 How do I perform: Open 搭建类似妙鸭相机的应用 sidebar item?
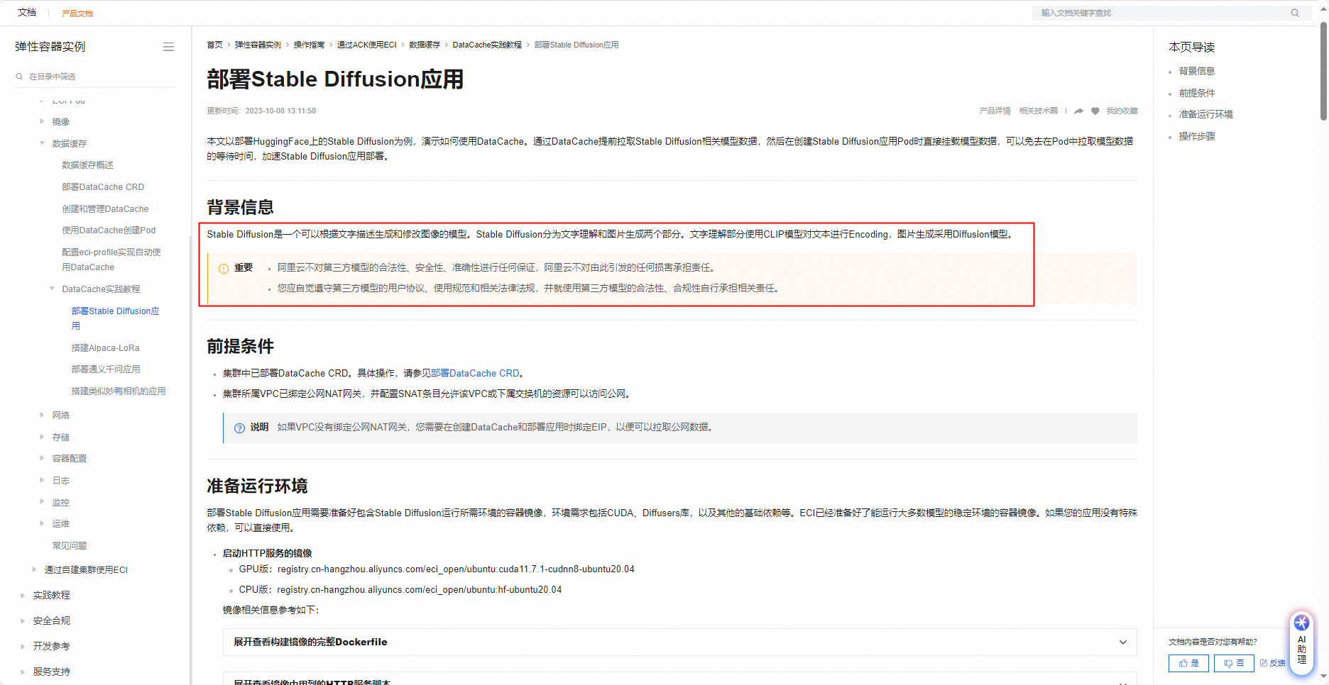119,391
